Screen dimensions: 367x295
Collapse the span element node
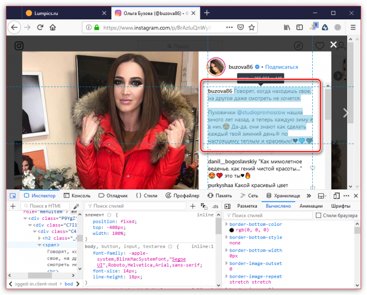pyautogui.click(x=39, y=244)
